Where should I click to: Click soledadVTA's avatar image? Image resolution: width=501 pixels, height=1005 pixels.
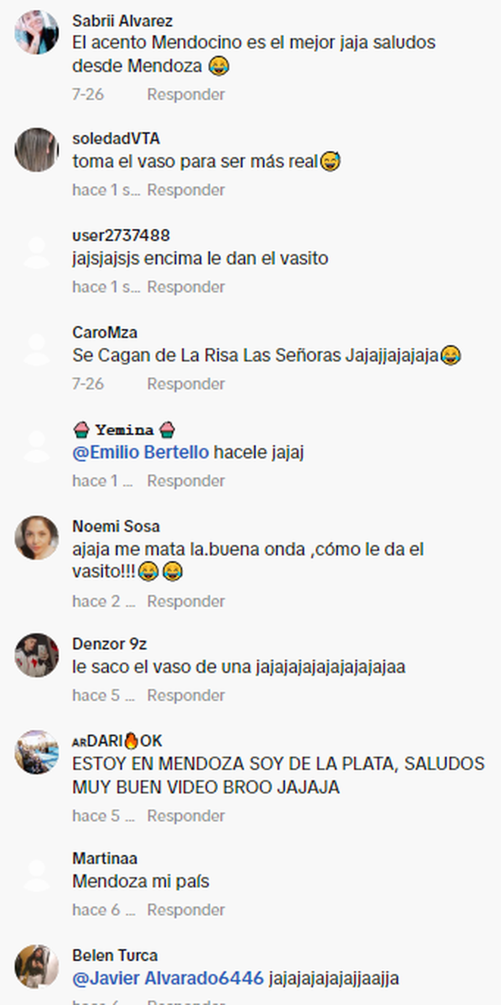tap(37, 150)
